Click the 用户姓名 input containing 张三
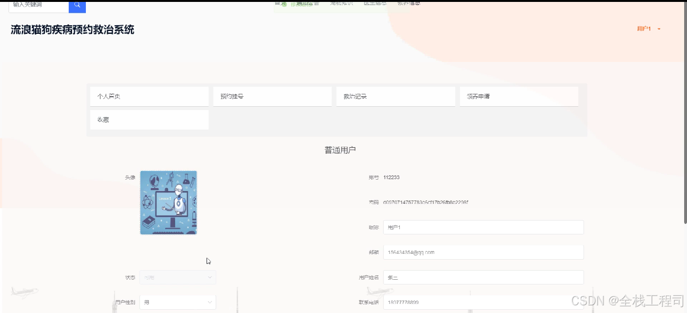The height and width of the screenshot is (313, 687). (x=483, y=277)
